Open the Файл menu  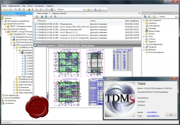(x=4, y=6)
